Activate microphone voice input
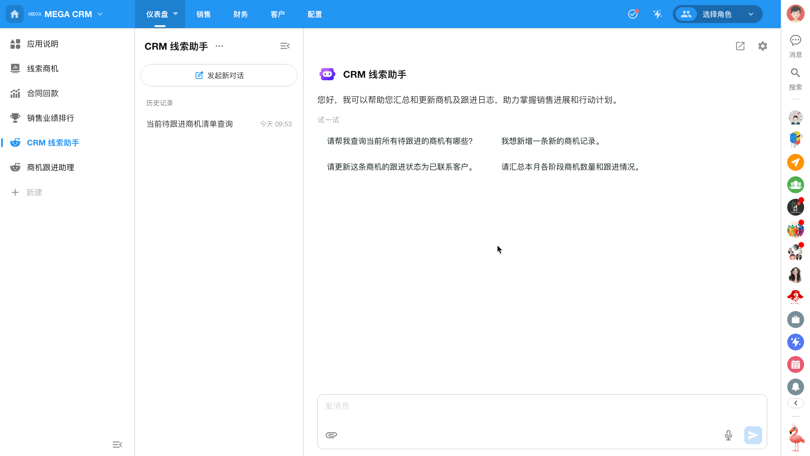 (728, 435)
